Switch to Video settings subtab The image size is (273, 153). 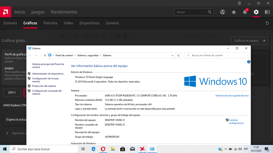point(68,23)
